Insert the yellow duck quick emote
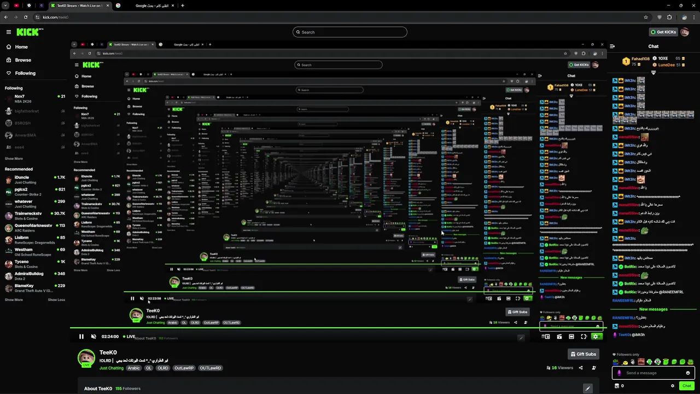 pyautogui.click(x=625, y=362)
